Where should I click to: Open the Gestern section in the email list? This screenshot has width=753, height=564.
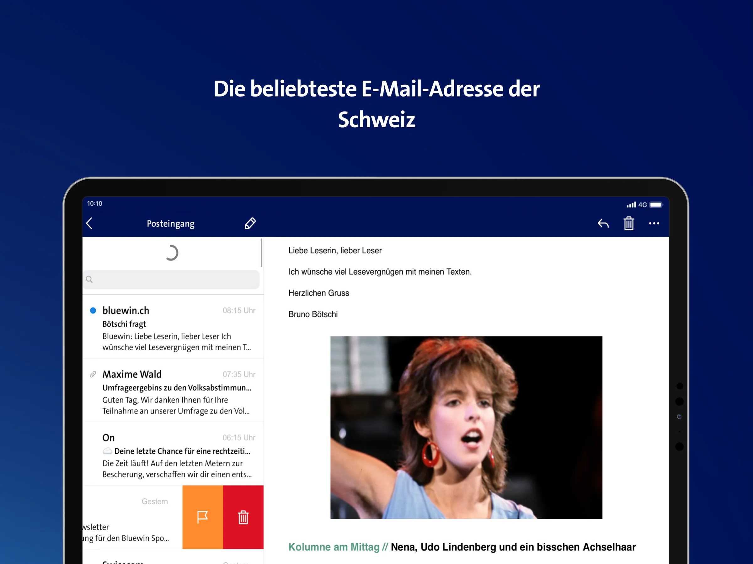click(x=155, y=501)
